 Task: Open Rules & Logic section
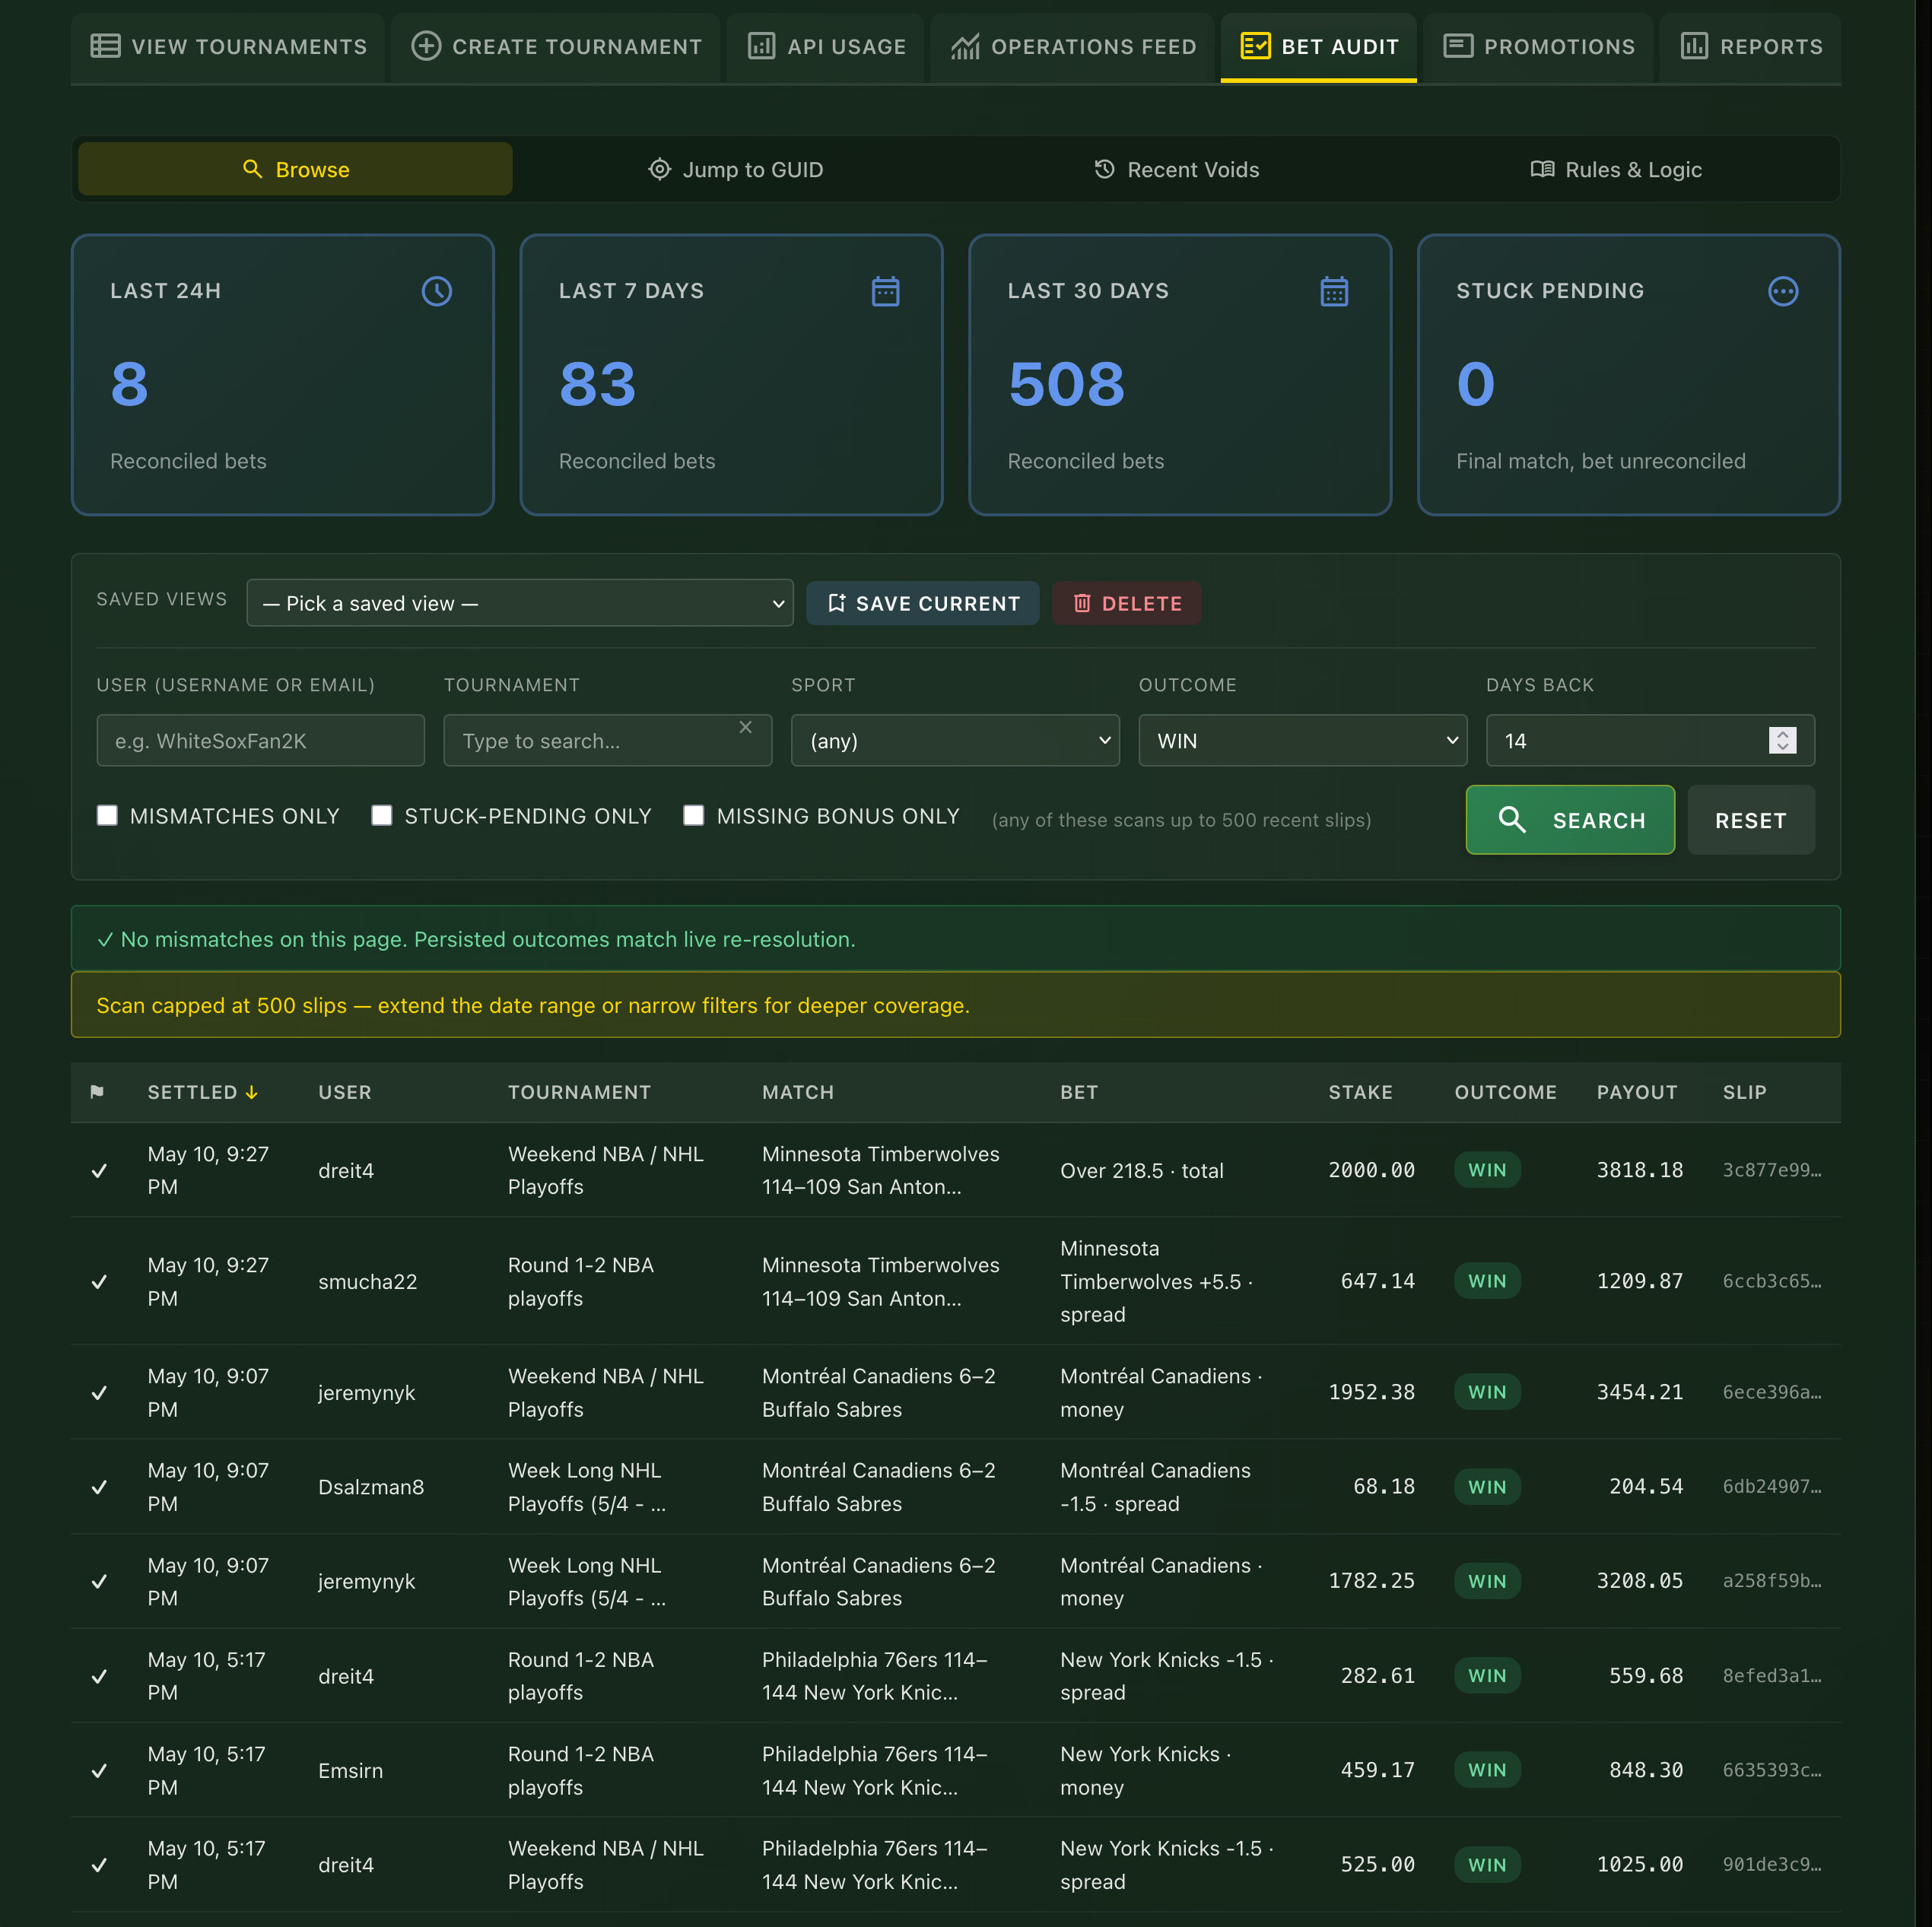[x=1616, y=169]
